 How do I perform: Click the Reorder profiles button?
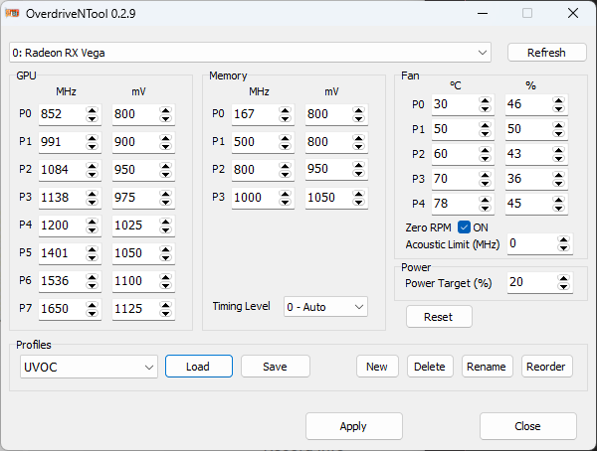tap(546, 367)
